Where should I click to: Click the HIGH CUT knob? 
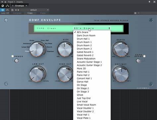[x=65, y=74]
